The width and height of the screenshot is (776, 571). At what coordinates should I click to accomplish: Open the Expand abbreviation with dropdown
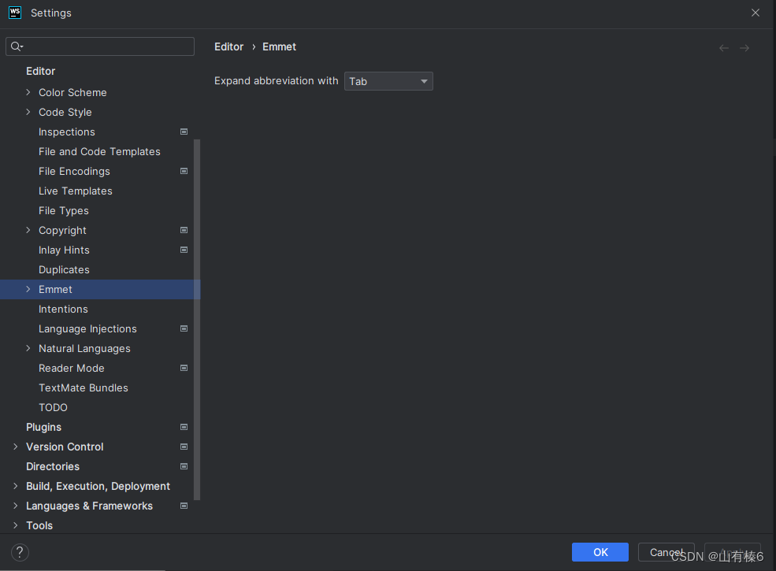tap(388, 81)
